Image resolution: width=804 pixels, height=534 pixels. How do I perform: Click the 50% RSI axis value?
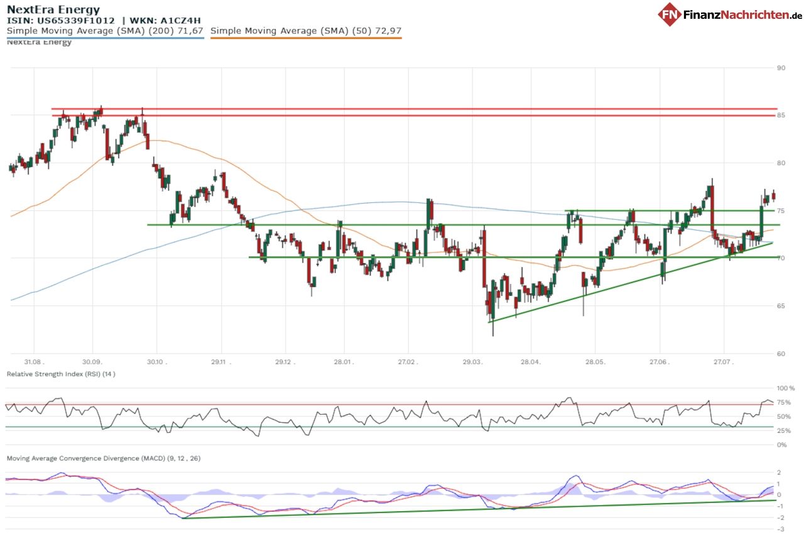click(x=784, y=417)
